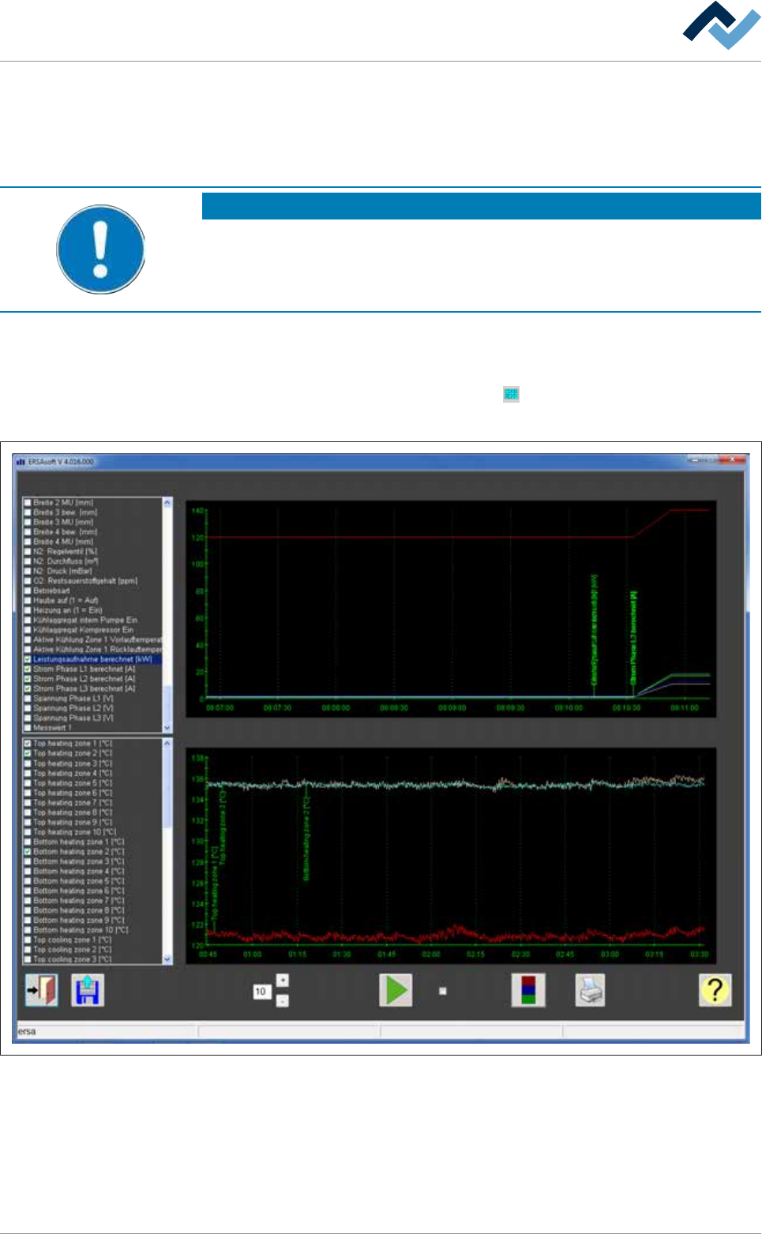The image size is (762, 1234).
Task: Click the 'ersa' status bar text
Action: coord(27,1031)
